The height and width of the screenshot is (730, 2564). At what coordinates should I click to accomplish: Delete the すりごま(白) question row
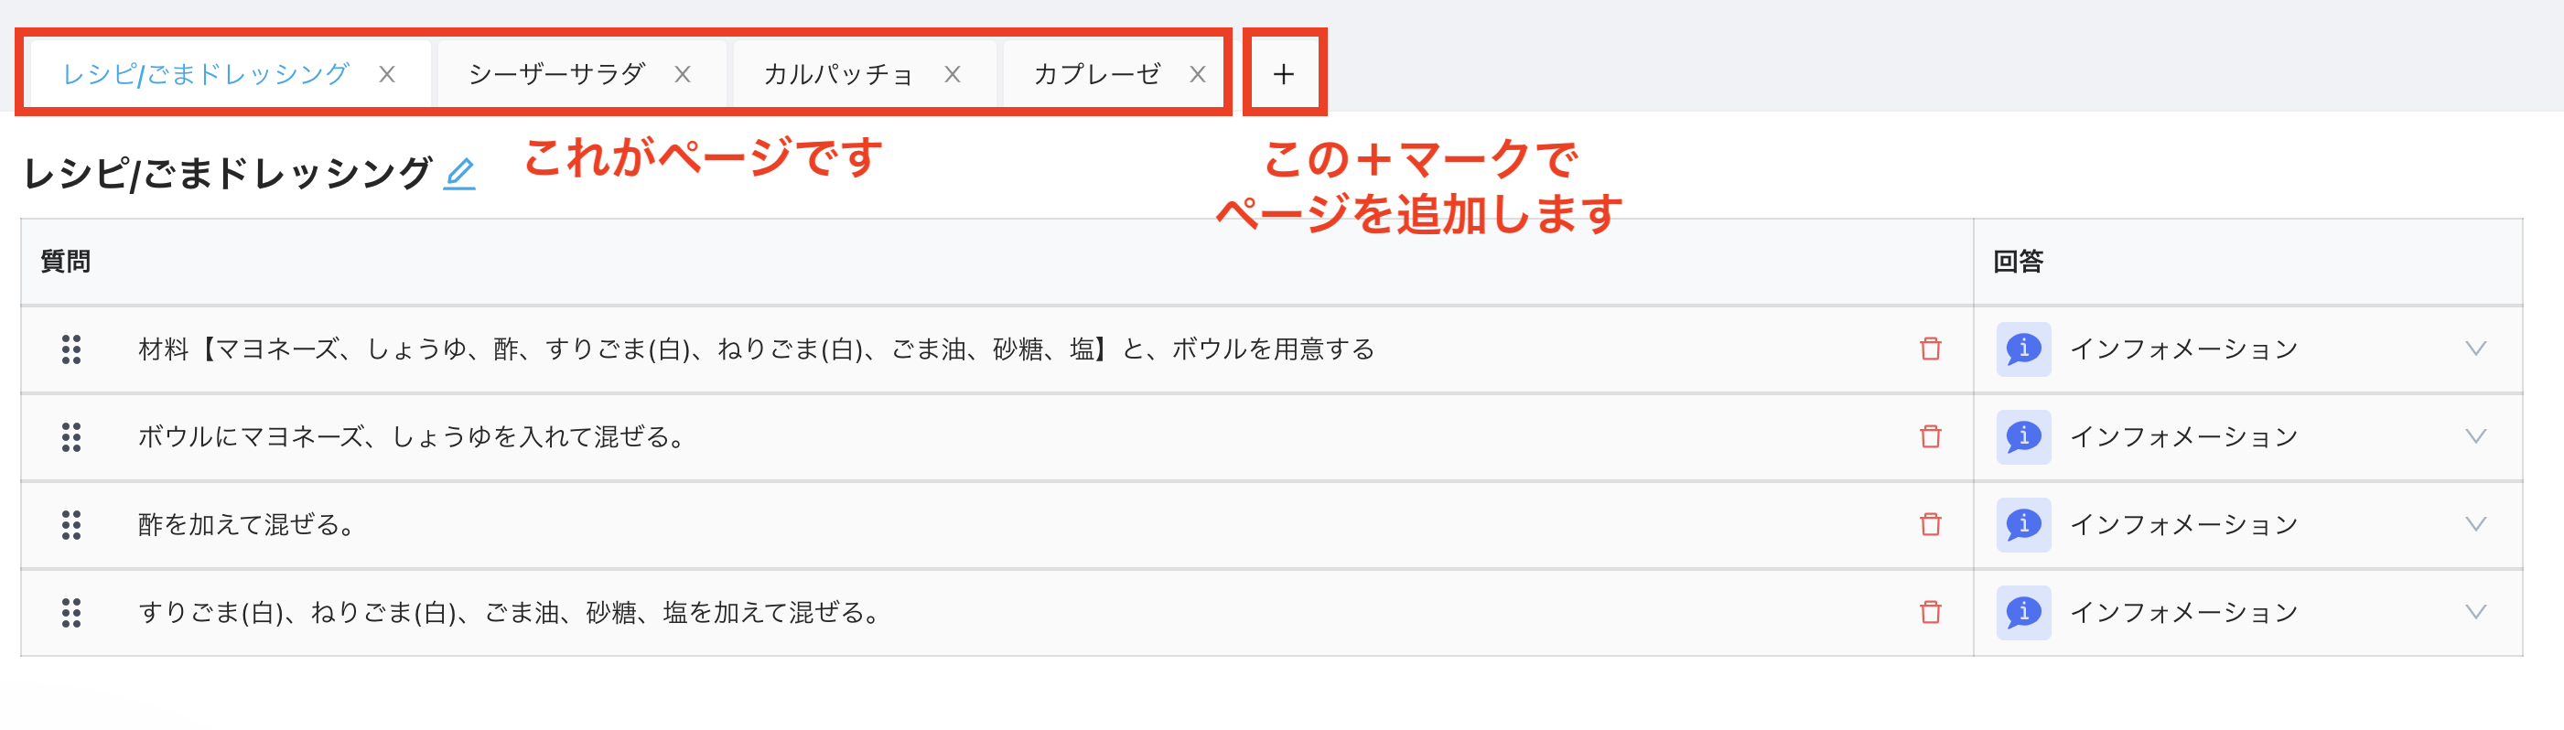coord(1930,612)
